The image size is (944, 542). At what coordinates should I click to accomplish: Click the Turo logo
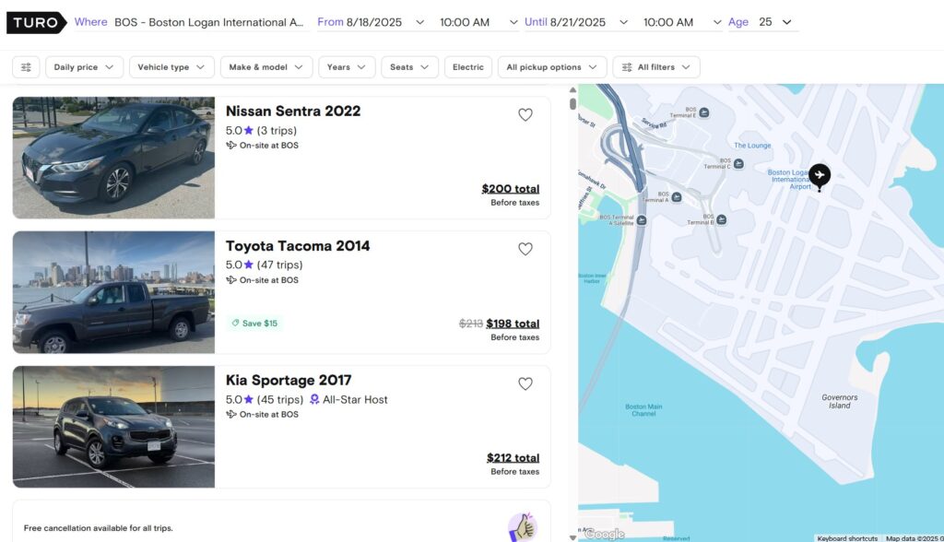(36, 22)
